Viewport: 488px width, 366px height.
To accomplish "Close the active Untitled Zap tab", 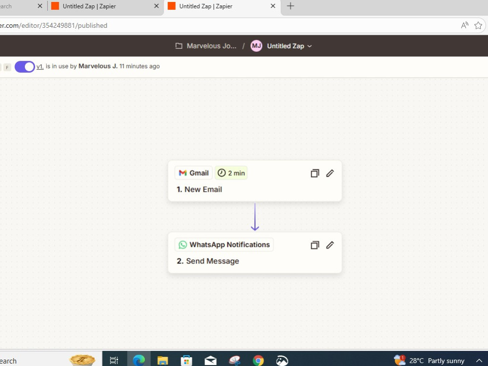I will tap(273, 6).
